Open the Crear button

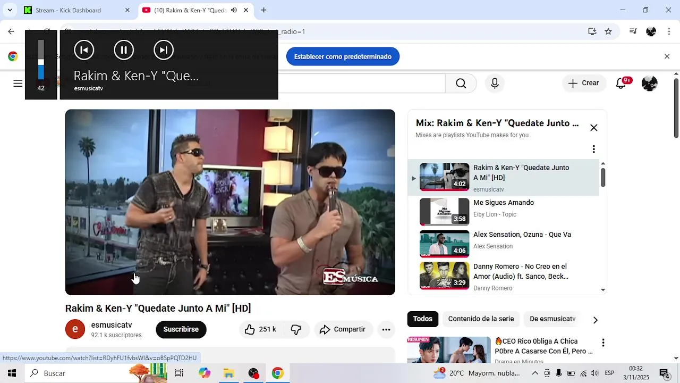tap(583, 83)
